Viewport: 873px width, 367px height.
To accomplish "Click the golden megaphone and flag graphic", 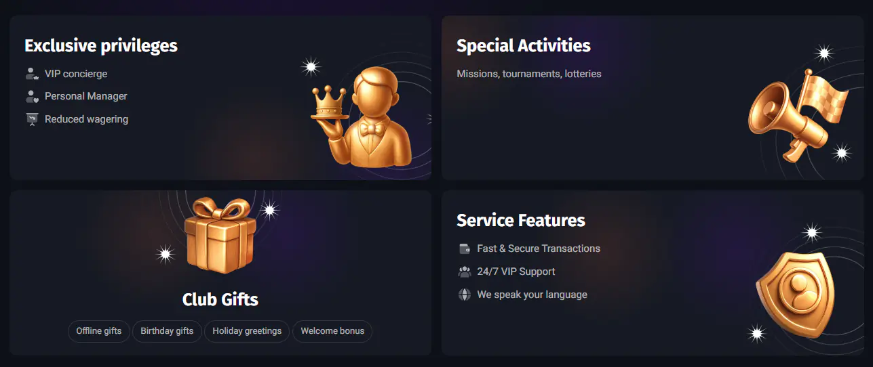I will click(x=798, y=114).
